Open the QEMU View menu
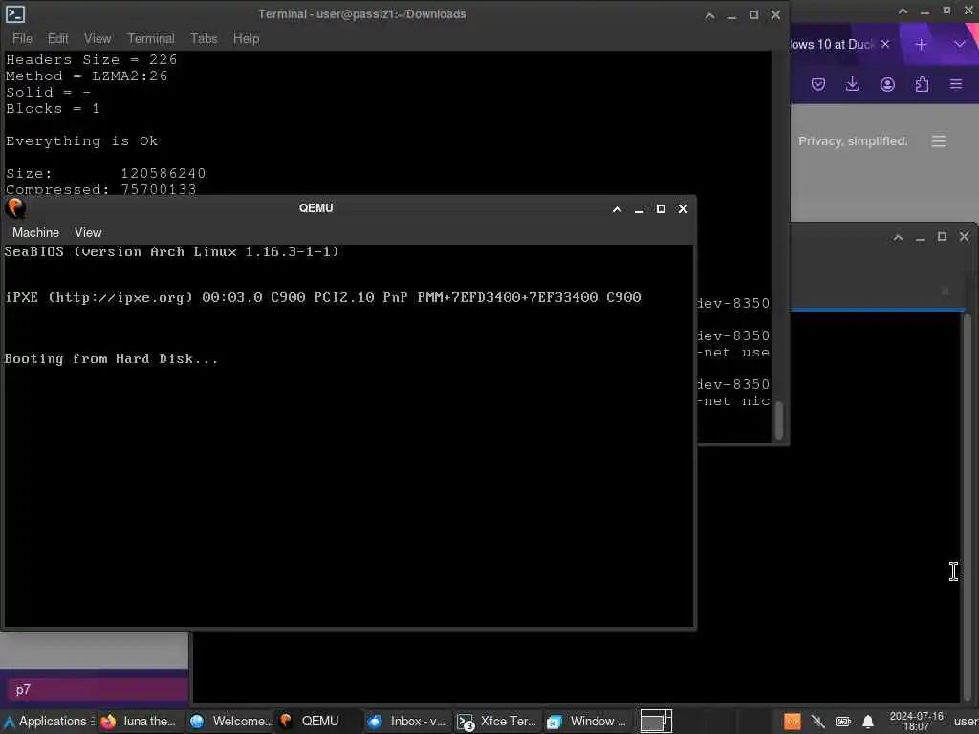The width and height of the screenshot is (979, 734). (88, 232)
